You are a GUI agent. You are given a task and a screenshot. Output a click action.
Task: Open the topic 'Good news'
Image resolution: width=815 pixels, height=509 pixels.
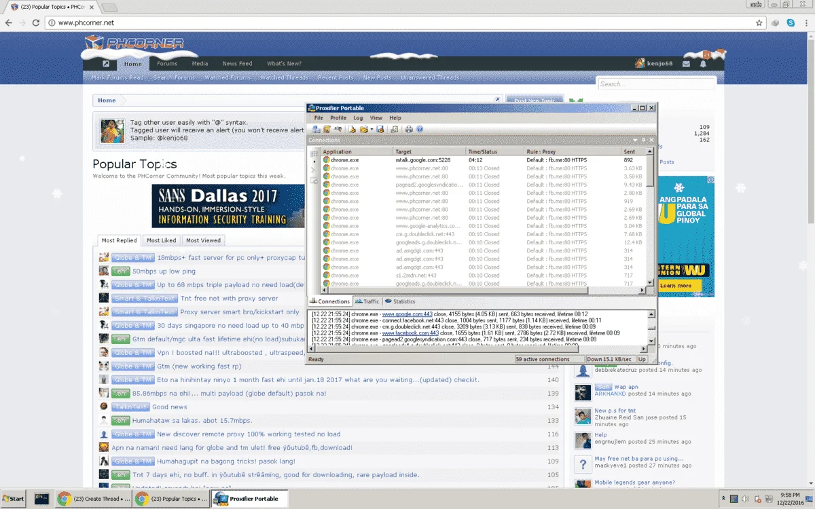point(170,407)
